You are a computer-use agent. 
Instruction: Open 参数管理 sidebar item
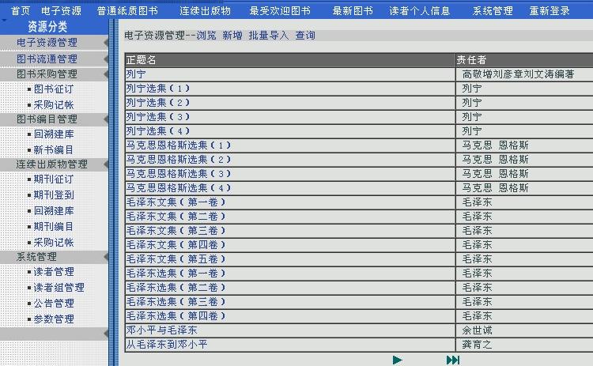[x=54, y=319]
